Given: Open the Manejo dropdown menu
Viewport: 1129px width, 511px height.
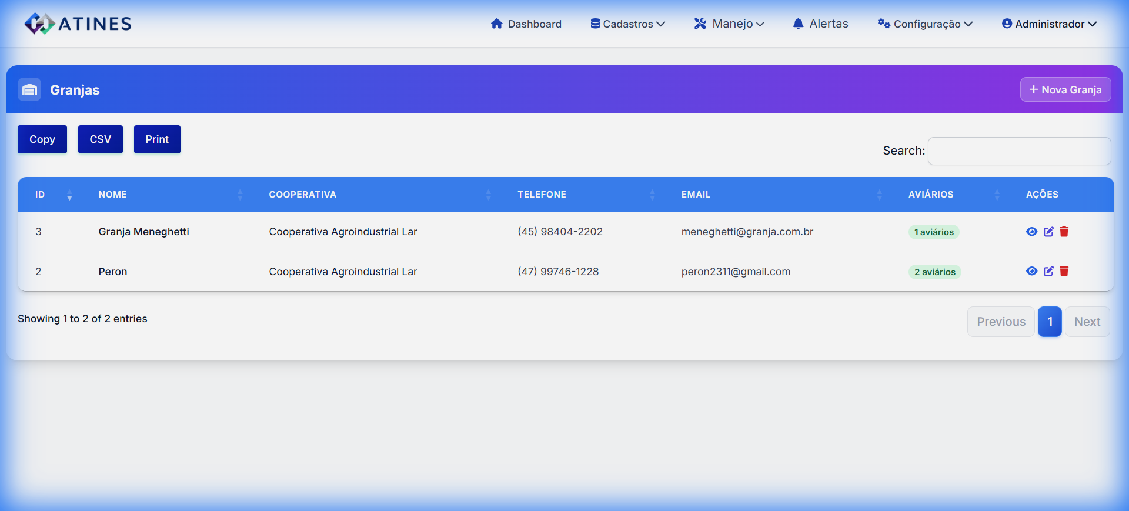Looking at the screenshot, I should [x=729, y=24].
